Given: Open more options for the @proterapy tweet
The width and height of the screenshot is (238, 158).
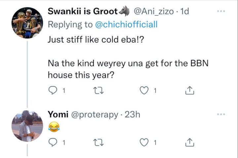Looking at the screenshot, I should click(x=221, y=114).
